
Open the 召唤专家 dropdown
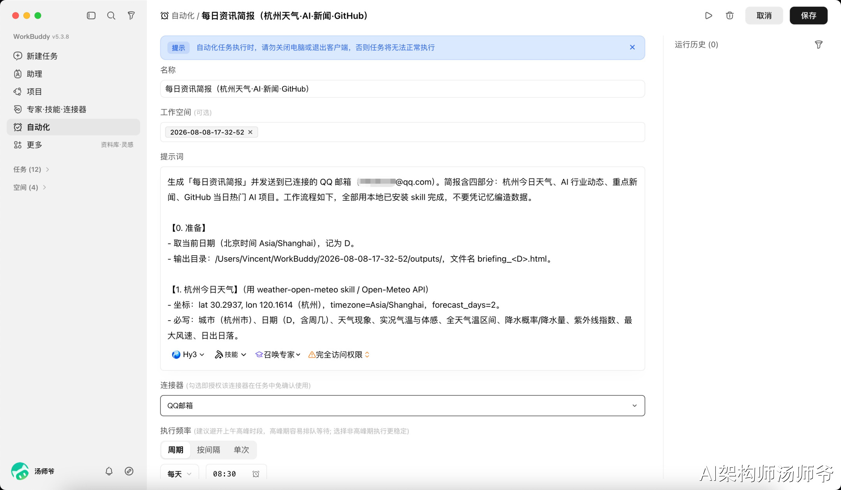click(x=278, y=354)
